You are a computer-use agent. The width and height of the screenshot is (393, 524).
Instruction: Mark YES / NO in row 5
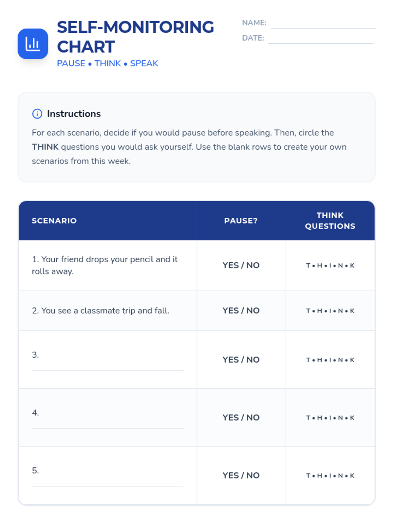coord(241,475)
